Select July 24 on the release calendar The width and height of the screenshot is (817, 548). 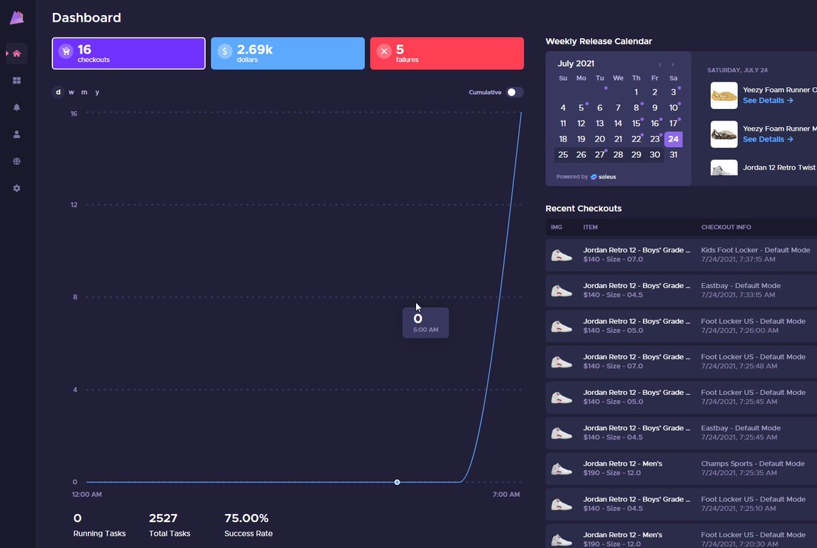click(673, 139)
